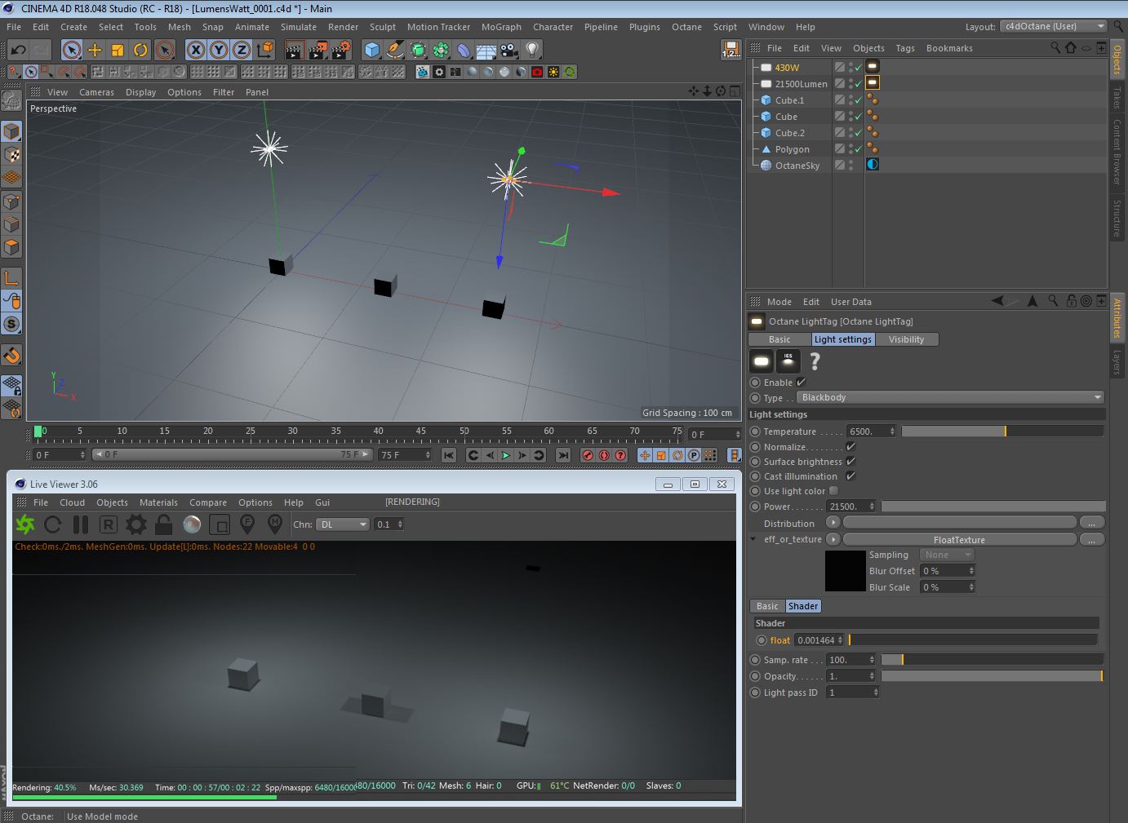Adjust the Samp. rate slider
This screenshot has height=823, width=1128.
[x=992, y=659]
